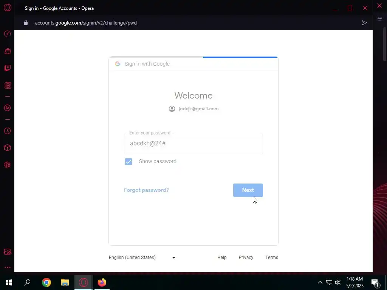Open GX Cleaner broom icon in sidebar
This screenshot has width=387, height=290.
(x=8, y=51)
